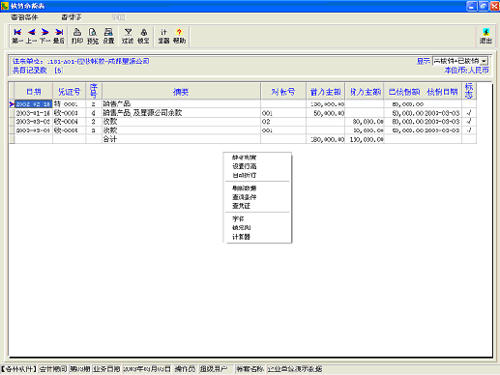Open Help (帮助) question mark icon
500x375 pixels.
click(x=179, y=36)
